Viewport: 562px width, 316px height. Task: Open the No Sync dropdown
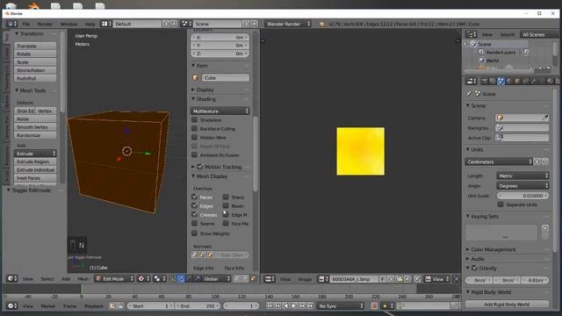point(341,305)
